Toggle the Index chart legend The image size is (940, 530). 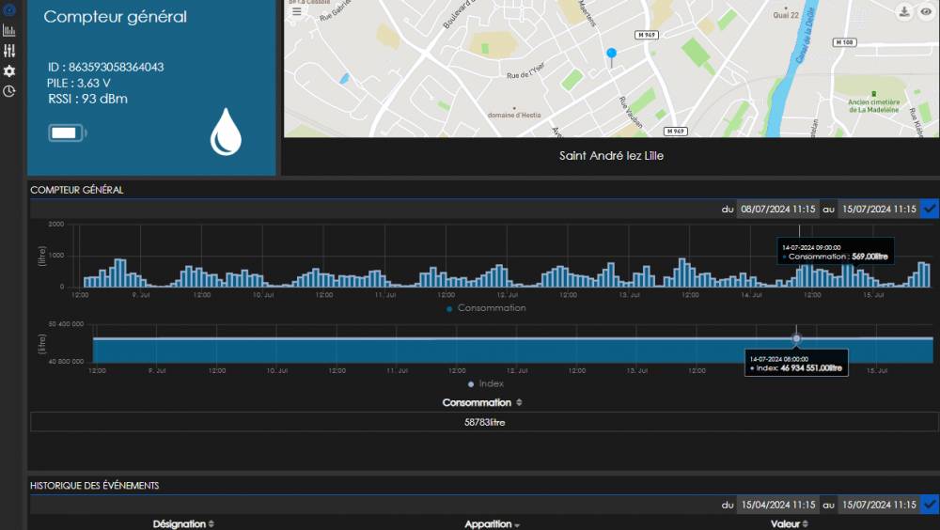[x=486, y=383]
